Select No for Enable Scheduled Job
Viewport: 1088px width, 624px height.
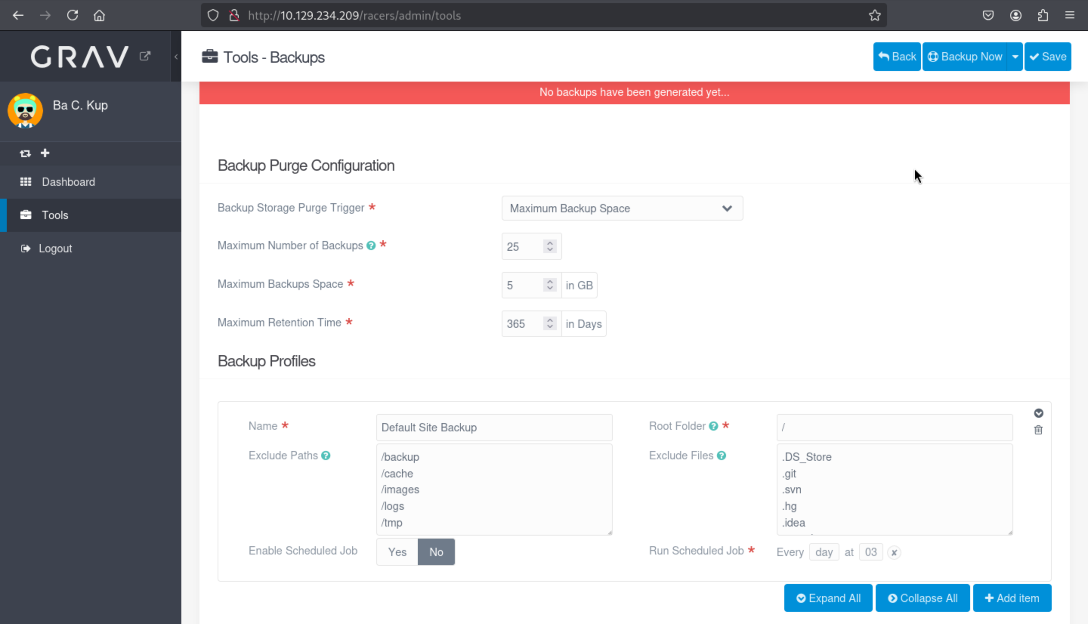[x=436, y=552]
